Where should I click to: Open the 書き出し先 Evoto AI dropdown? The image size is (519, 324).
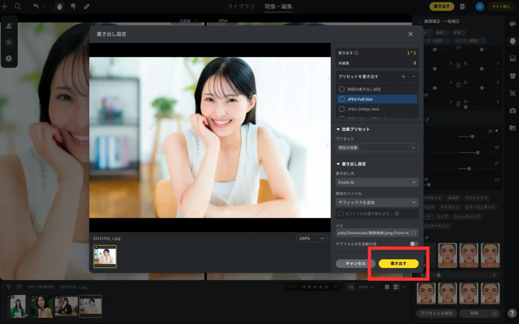(x=377, y=182)
